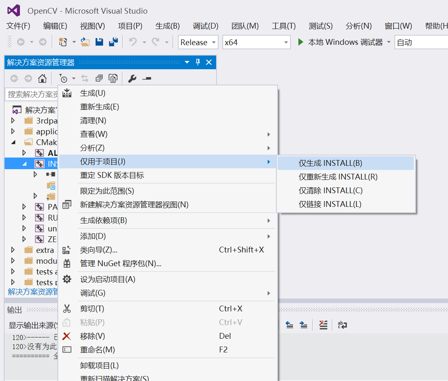This screenshot has height=381, width=448.
Task: Open the 工具(T) menu
Action: (284, 26)
